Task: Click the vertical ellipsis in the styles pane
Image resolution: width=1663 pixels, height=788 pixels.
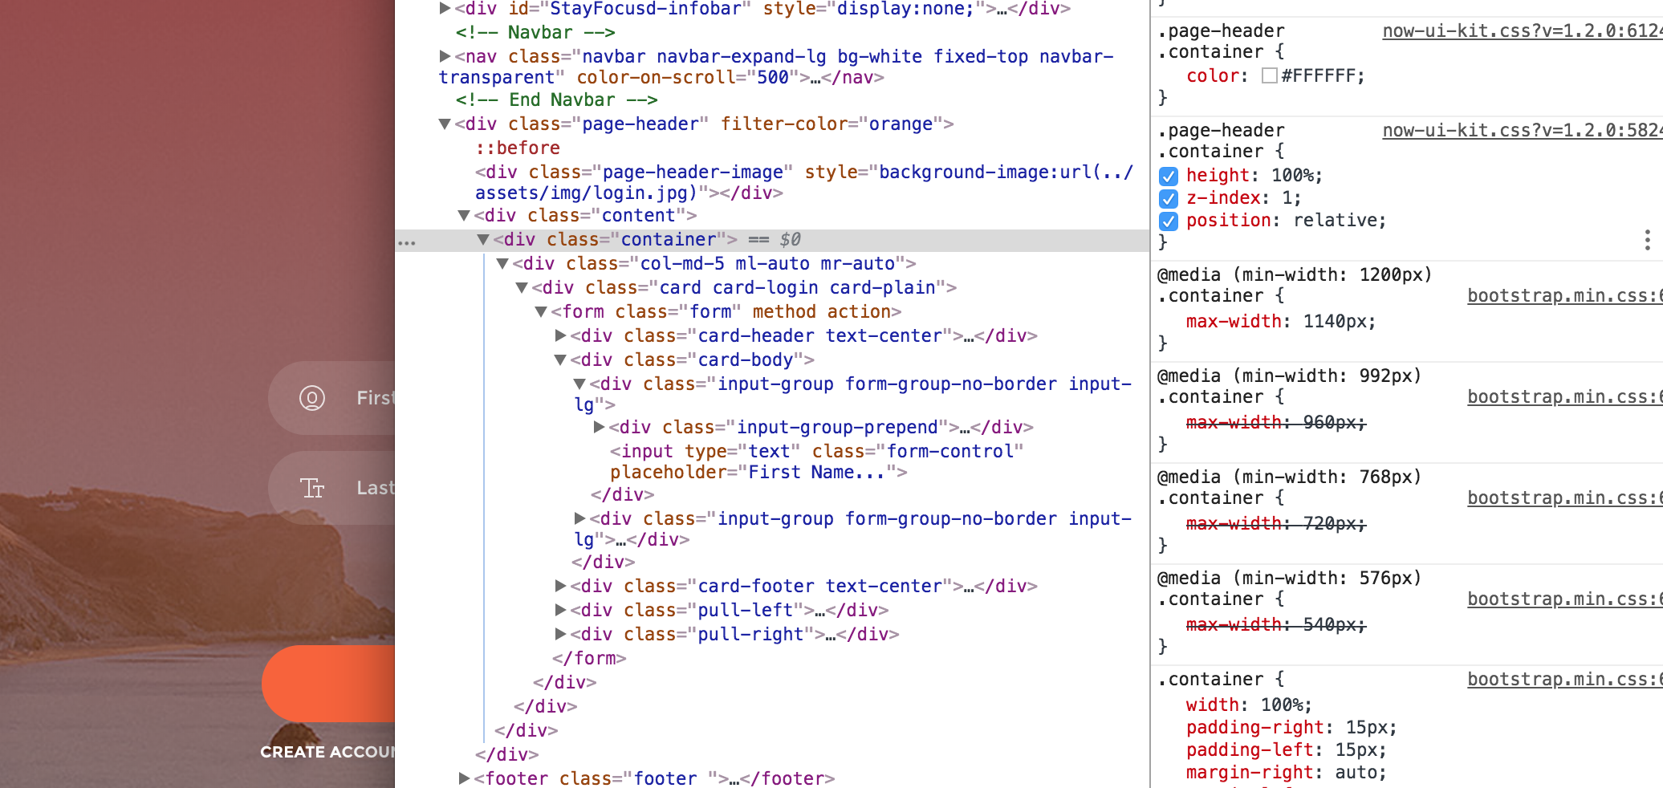Action: tap(1647, 240)
